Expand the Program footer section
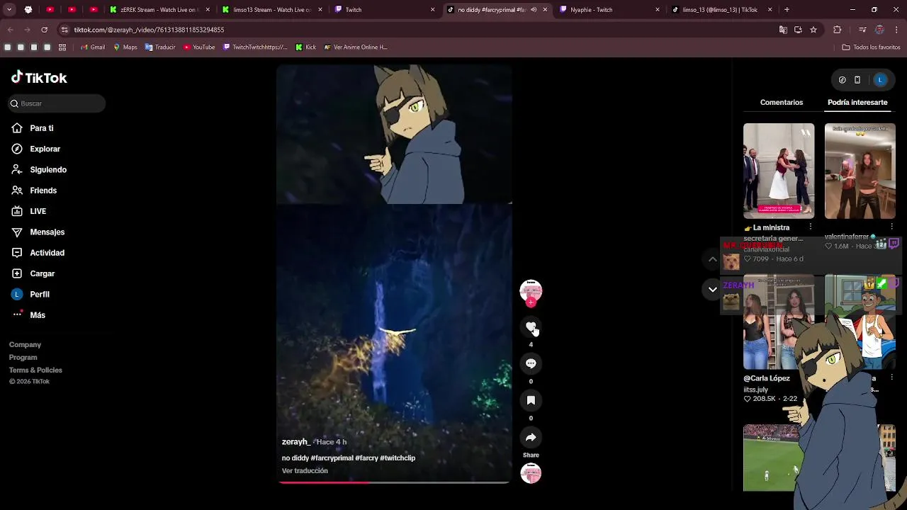Screen dimensions: 907x510 pos(23,358)
